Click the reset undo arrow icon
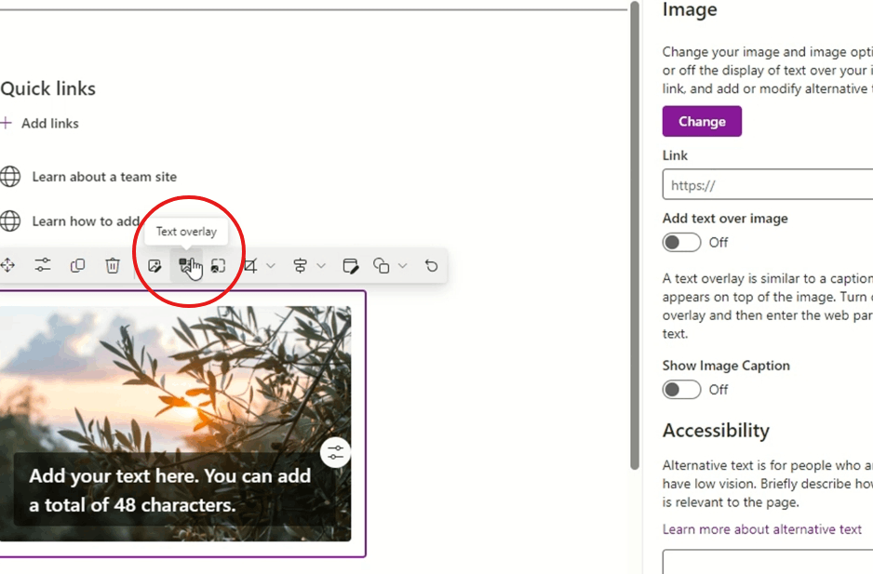Image resolution: width=873 pixels, height=574 pixels. coord(432,265)
